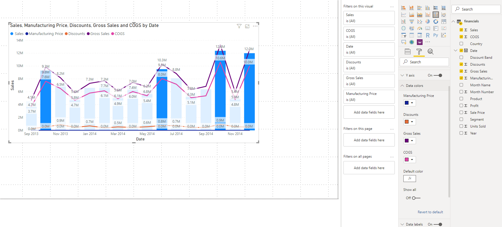502x227 pixels.
Task: Select the line chart visualization icon
Action: coord(404,15)
